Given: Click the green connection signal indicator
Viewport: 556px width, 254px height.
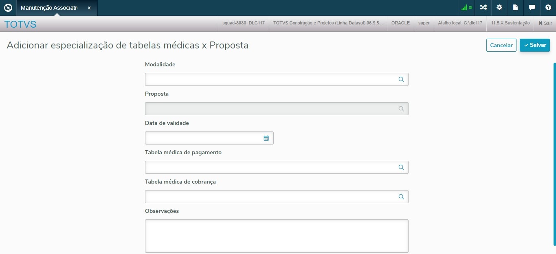Looking at the screenshot, I should pyautogui.click(x=466, y=8).
